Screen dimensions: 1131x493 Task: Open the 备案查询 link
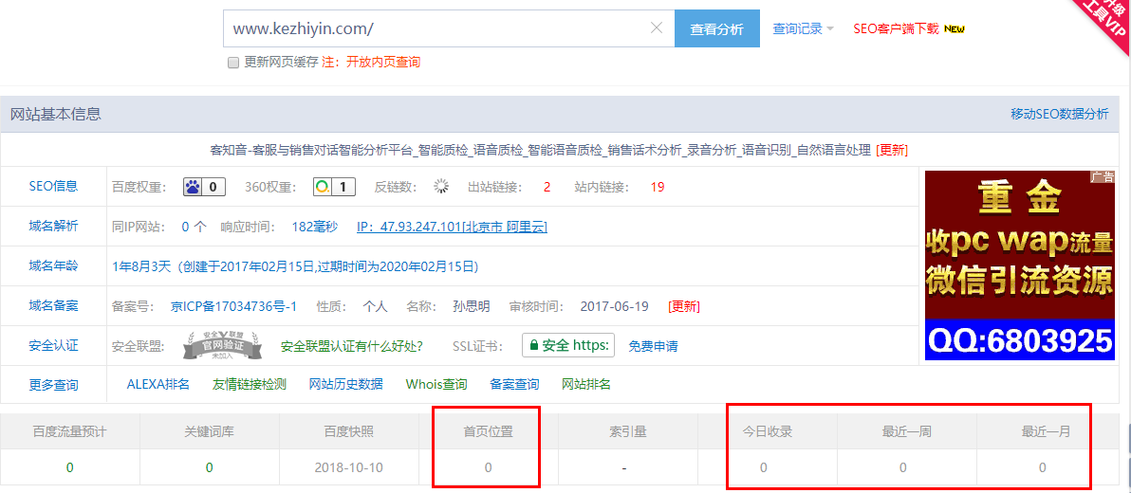[514, 384]
